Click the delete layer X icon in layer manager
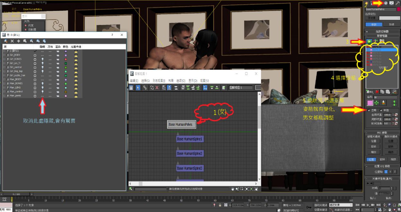This screenshot has height=212, width=401. pyautogui.click(x=12, y=41)
